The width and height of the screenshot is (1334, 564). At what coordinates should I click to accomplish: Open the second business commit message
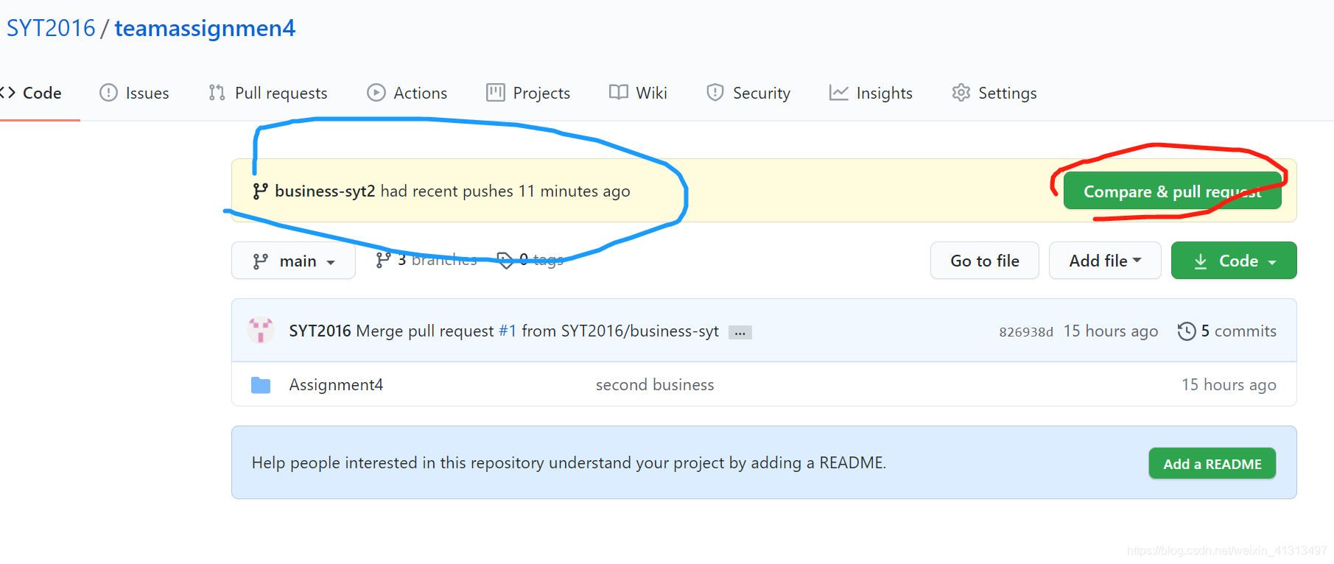655,385
